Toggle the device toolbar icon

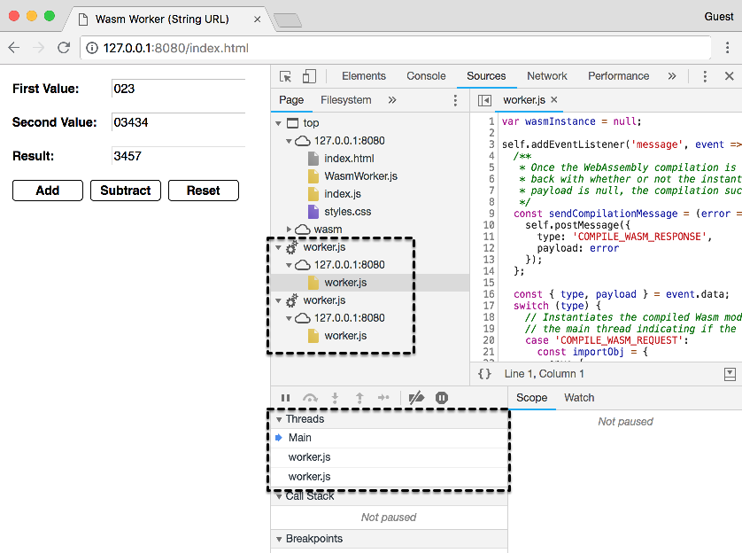[x=309, y=76]
